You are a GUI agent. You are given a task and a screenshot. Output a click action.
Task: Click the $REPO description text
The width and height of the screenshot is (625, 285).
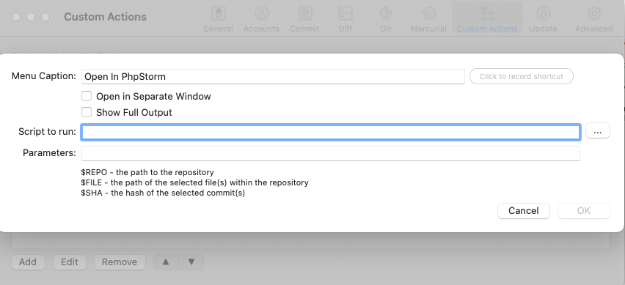point(147,172)
